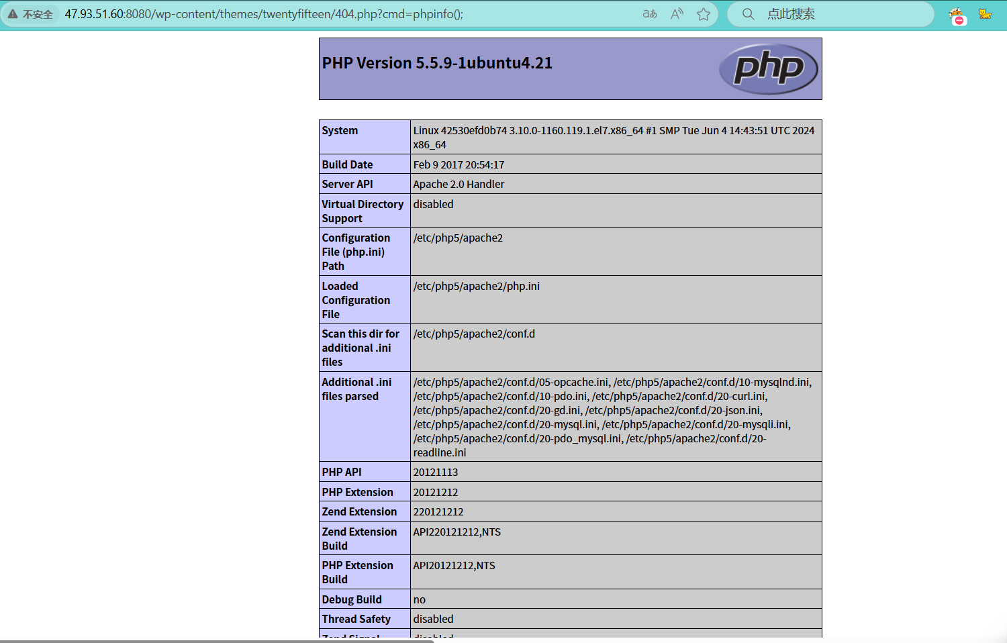1007x643 pixels.
Task: Click the Virtual Directory Support disabled value
Action: pos(433,204)
